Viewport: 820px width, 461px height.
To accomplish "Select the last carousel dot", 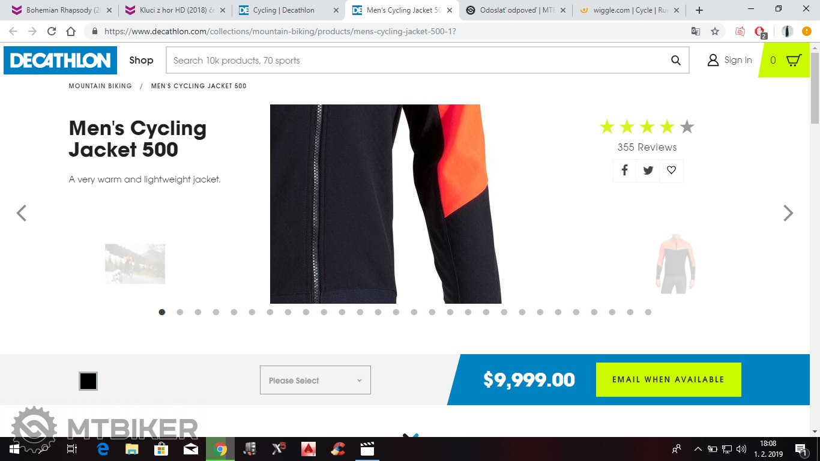I will pos(648,312).
